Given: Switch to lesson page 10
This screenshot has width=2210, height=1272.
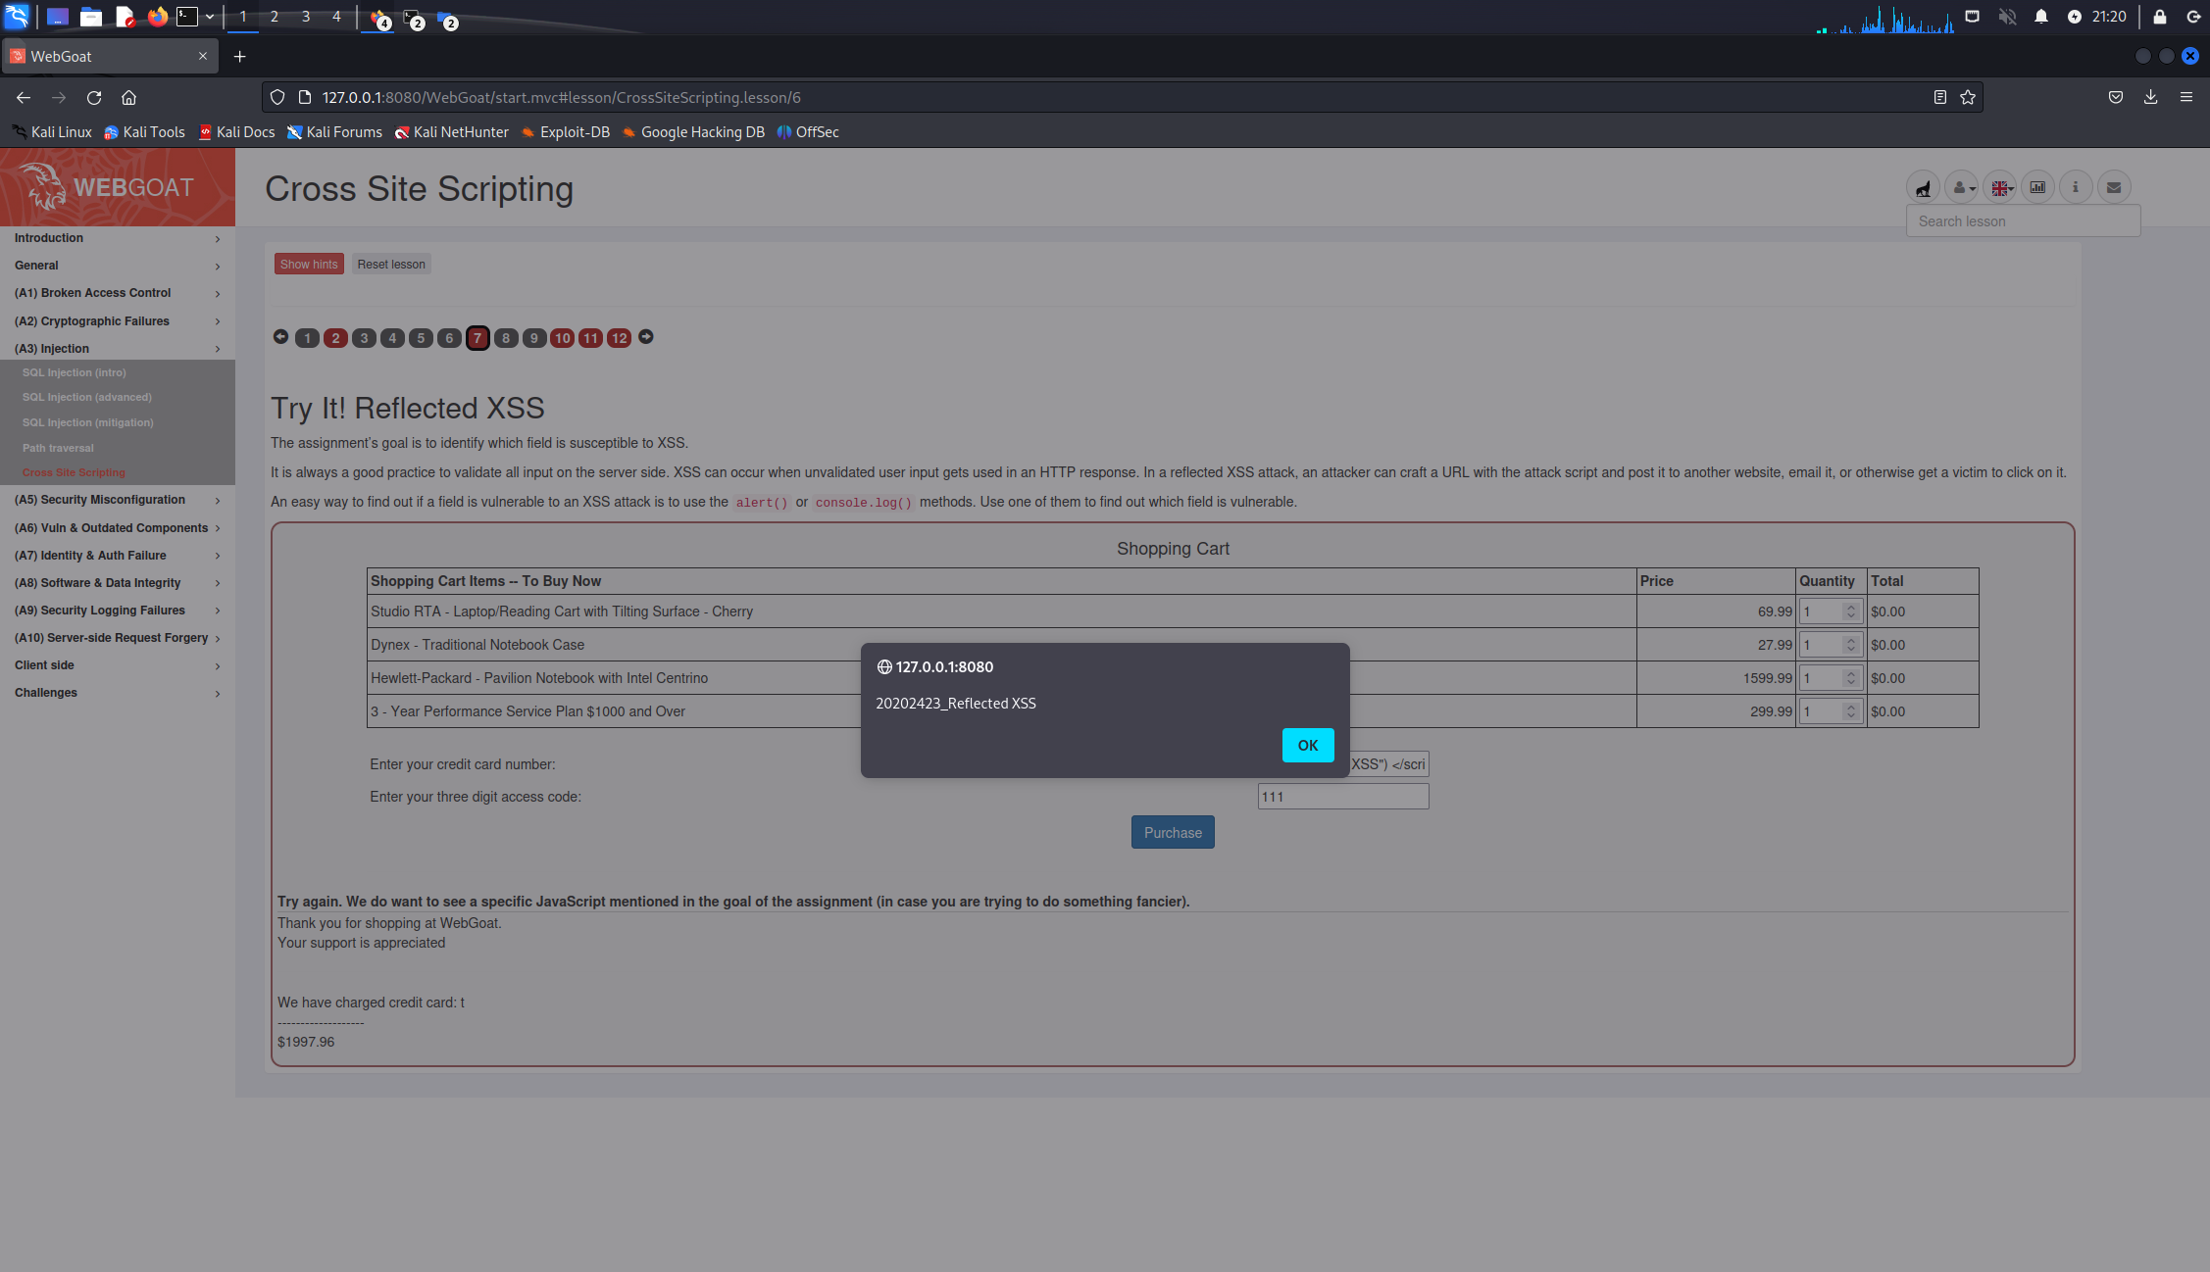Looking at the screenshot, I should [x=562, y=338].
